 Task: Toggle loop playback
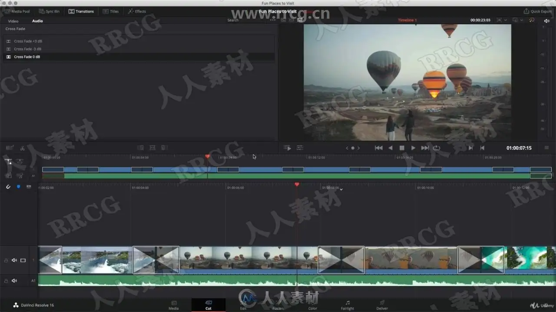coord(437,148)
